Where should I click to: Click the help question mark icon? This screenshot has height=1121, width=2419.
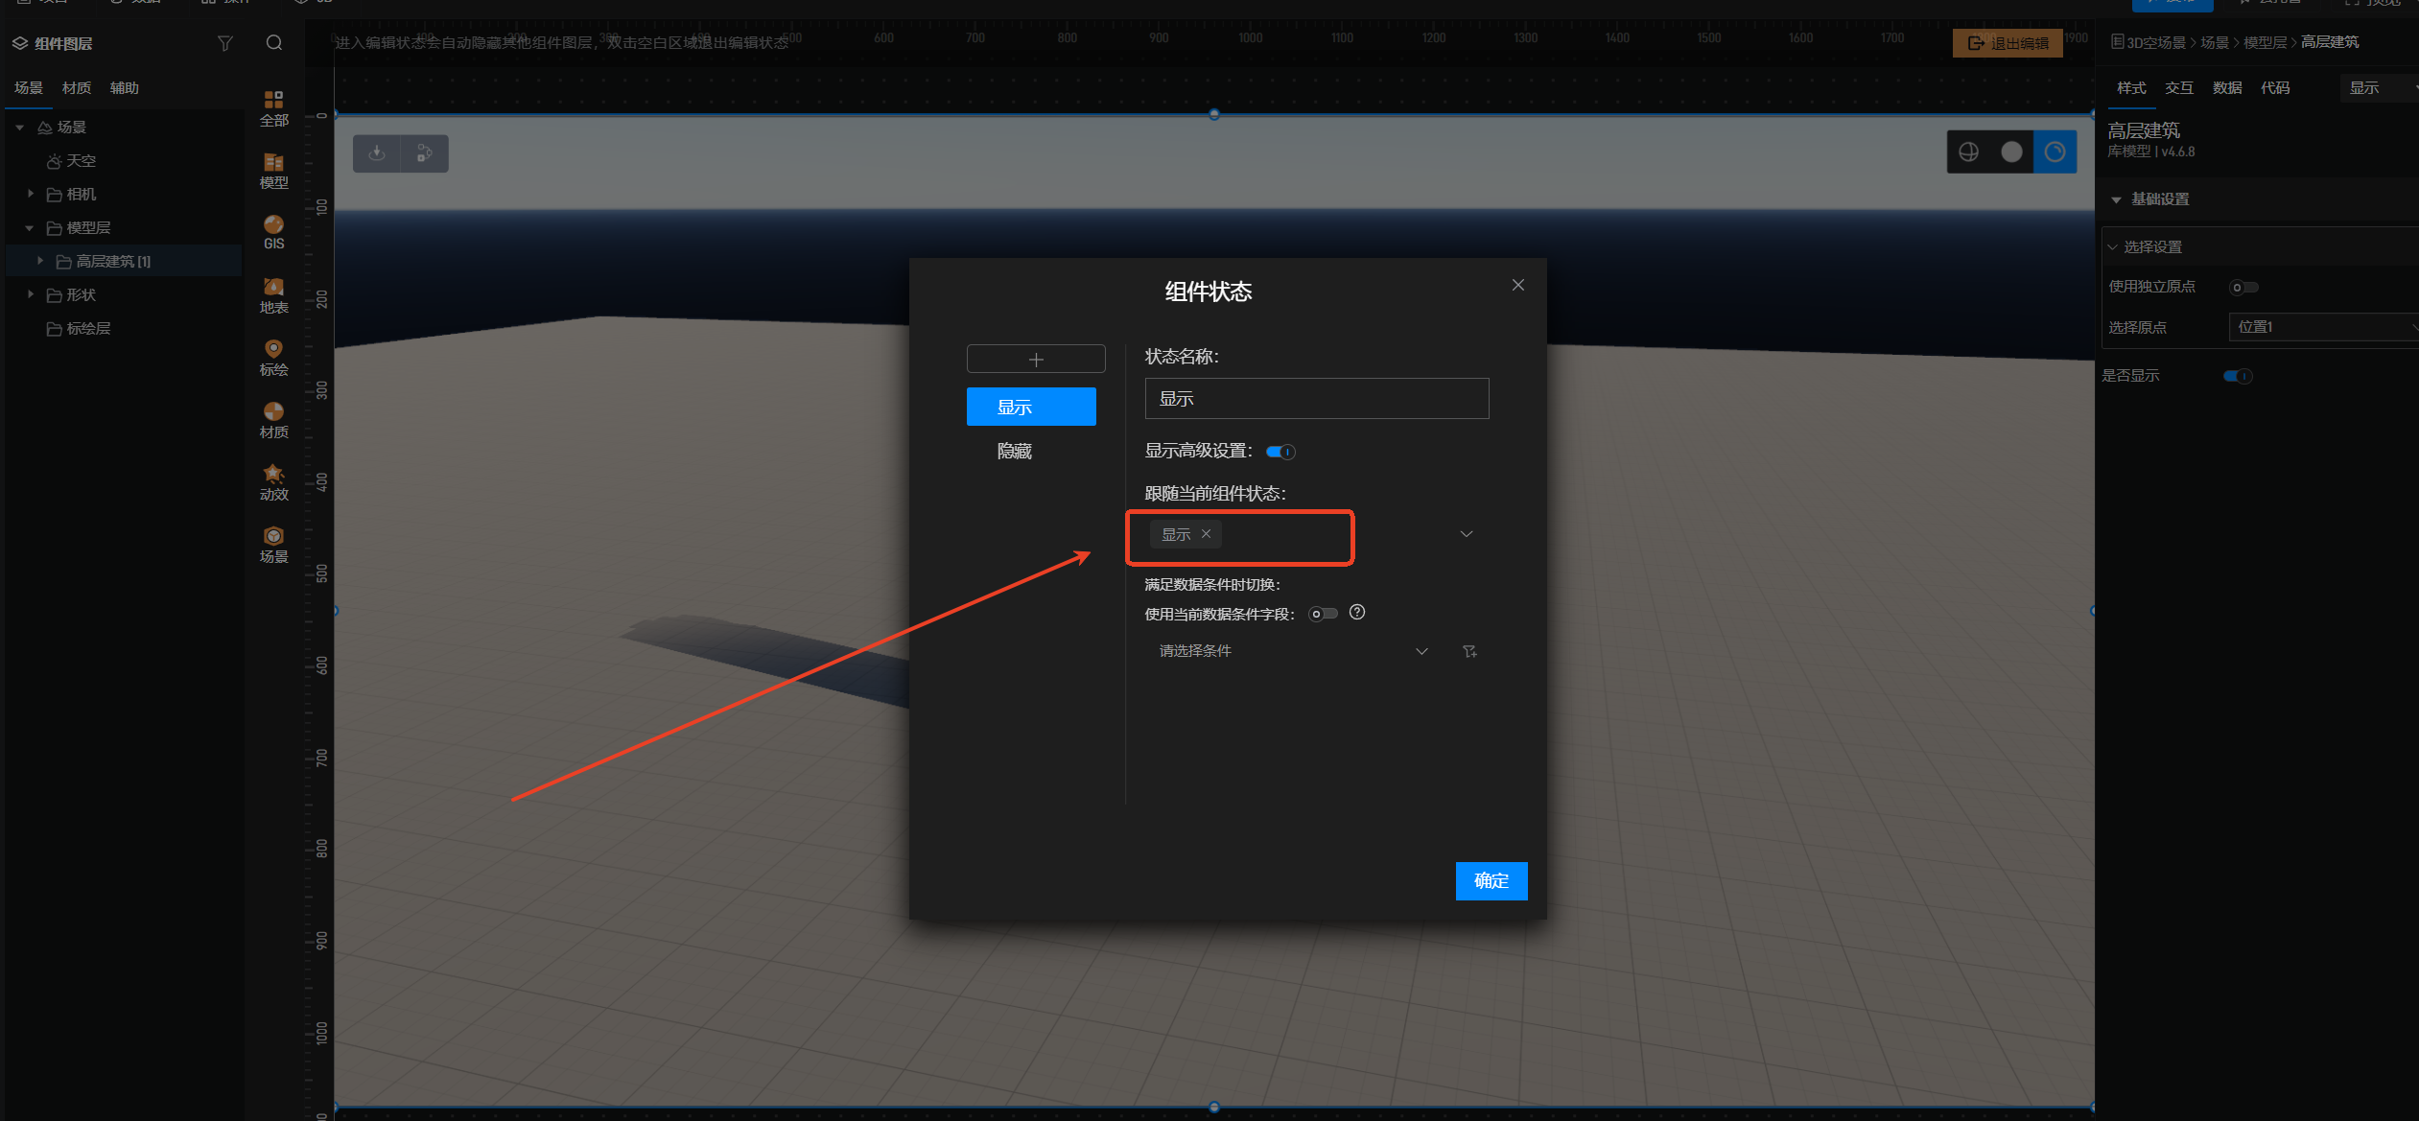tap(1356, 613)
